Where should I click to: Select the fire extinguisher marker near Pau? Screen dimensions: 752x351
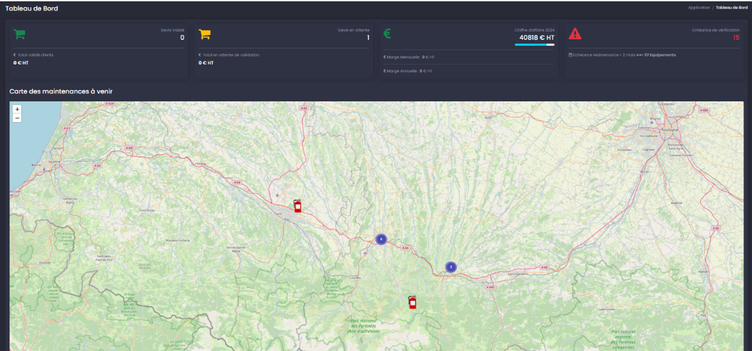297,206
